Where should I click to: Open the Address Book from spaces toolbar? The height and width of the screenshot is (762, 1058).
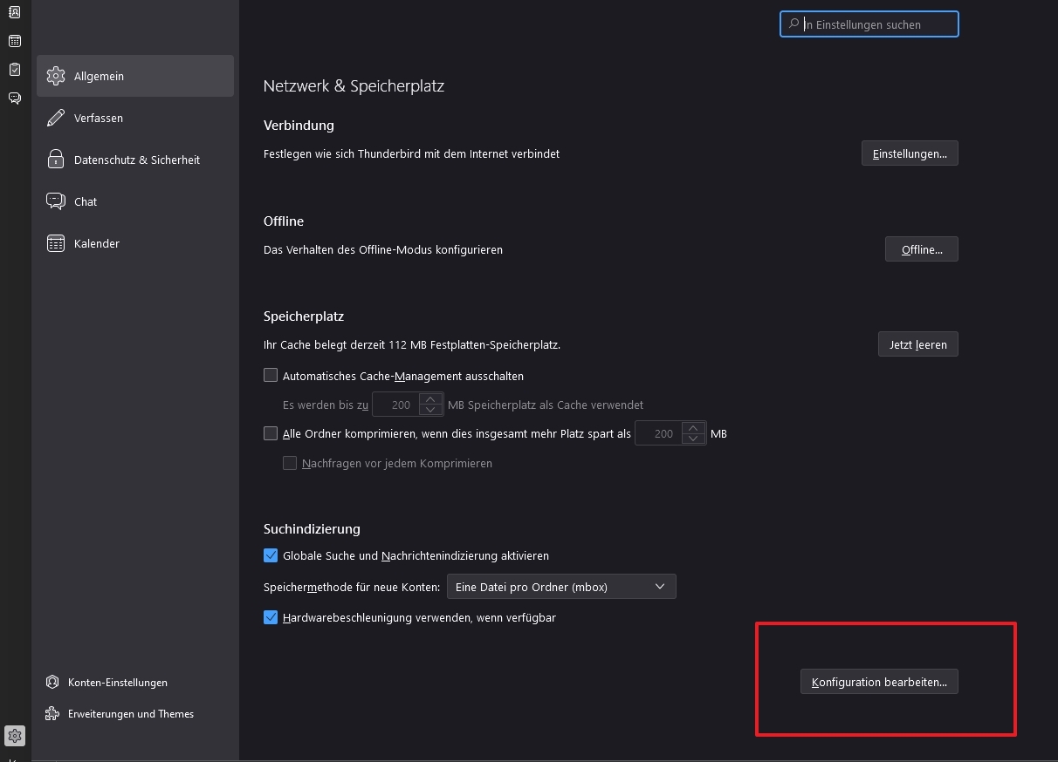coord(15,12)
